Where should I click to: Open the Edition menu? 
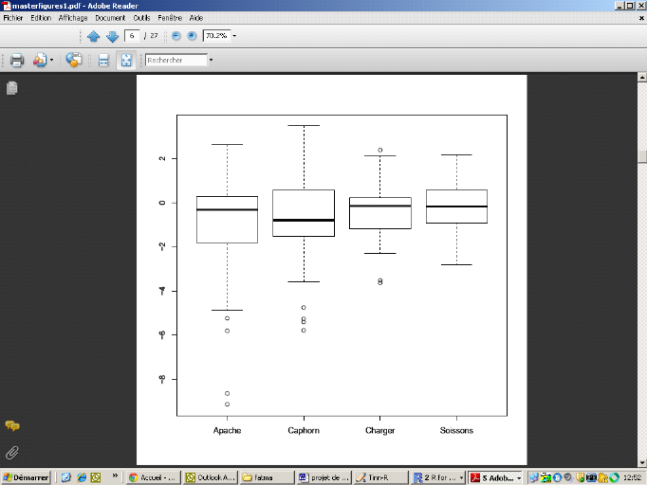[x=41, y=18]
